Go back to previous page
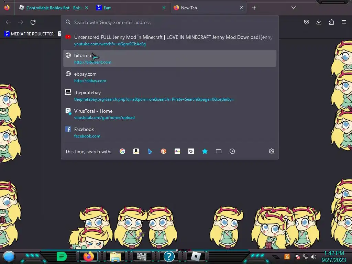The width and height of the screenshot is (352, 264). coord(8,22)
